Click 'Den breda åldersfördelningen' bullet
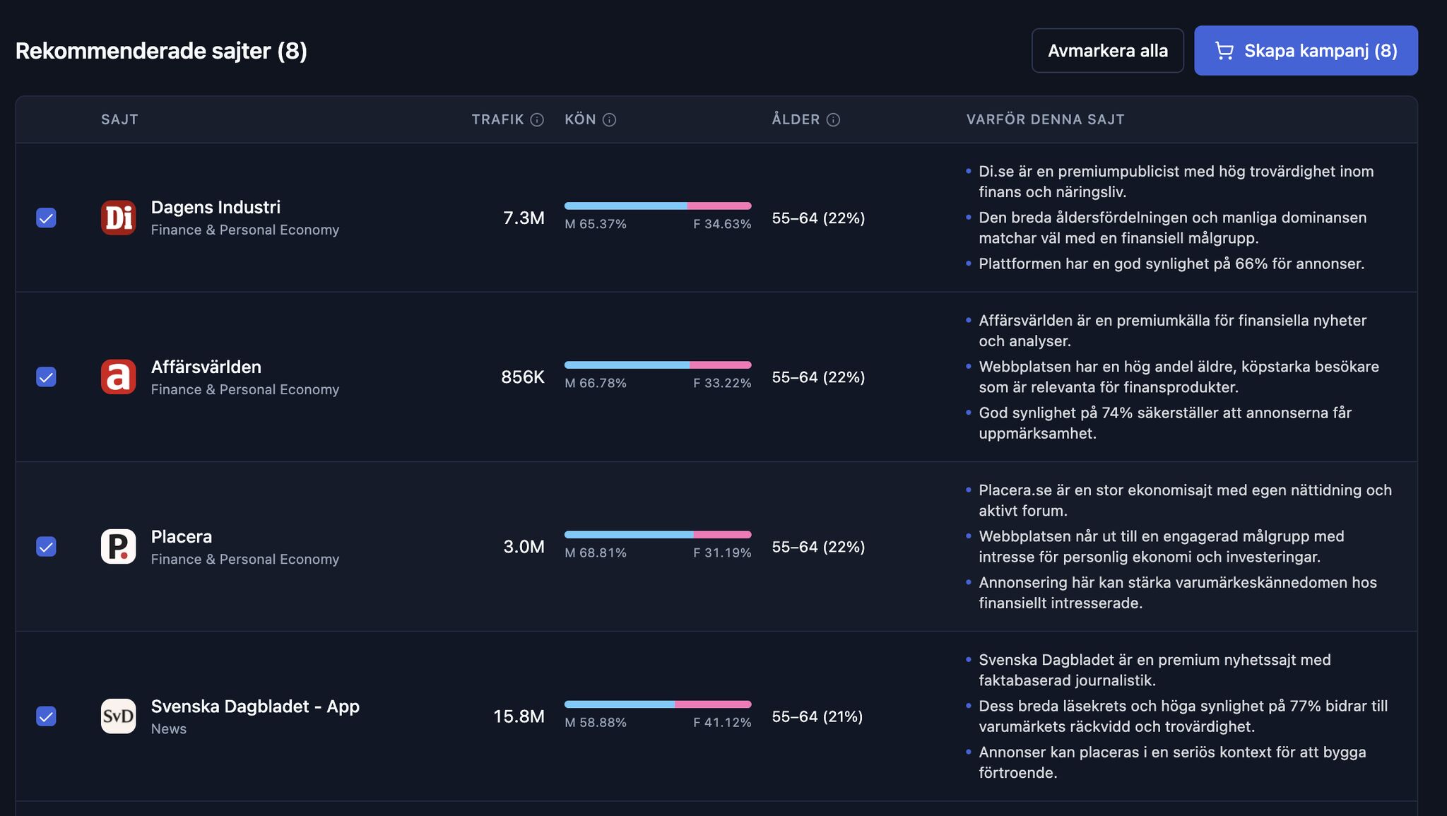The image size is (1447, 816). tap(1173, 227)
